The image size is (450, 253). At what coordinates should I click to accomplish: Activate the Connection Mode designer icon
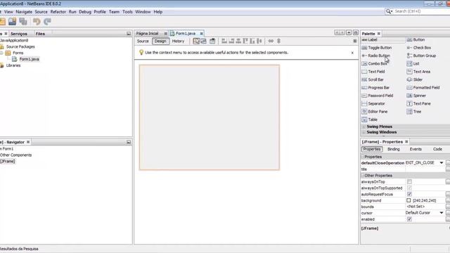click(x=203, y=41)
